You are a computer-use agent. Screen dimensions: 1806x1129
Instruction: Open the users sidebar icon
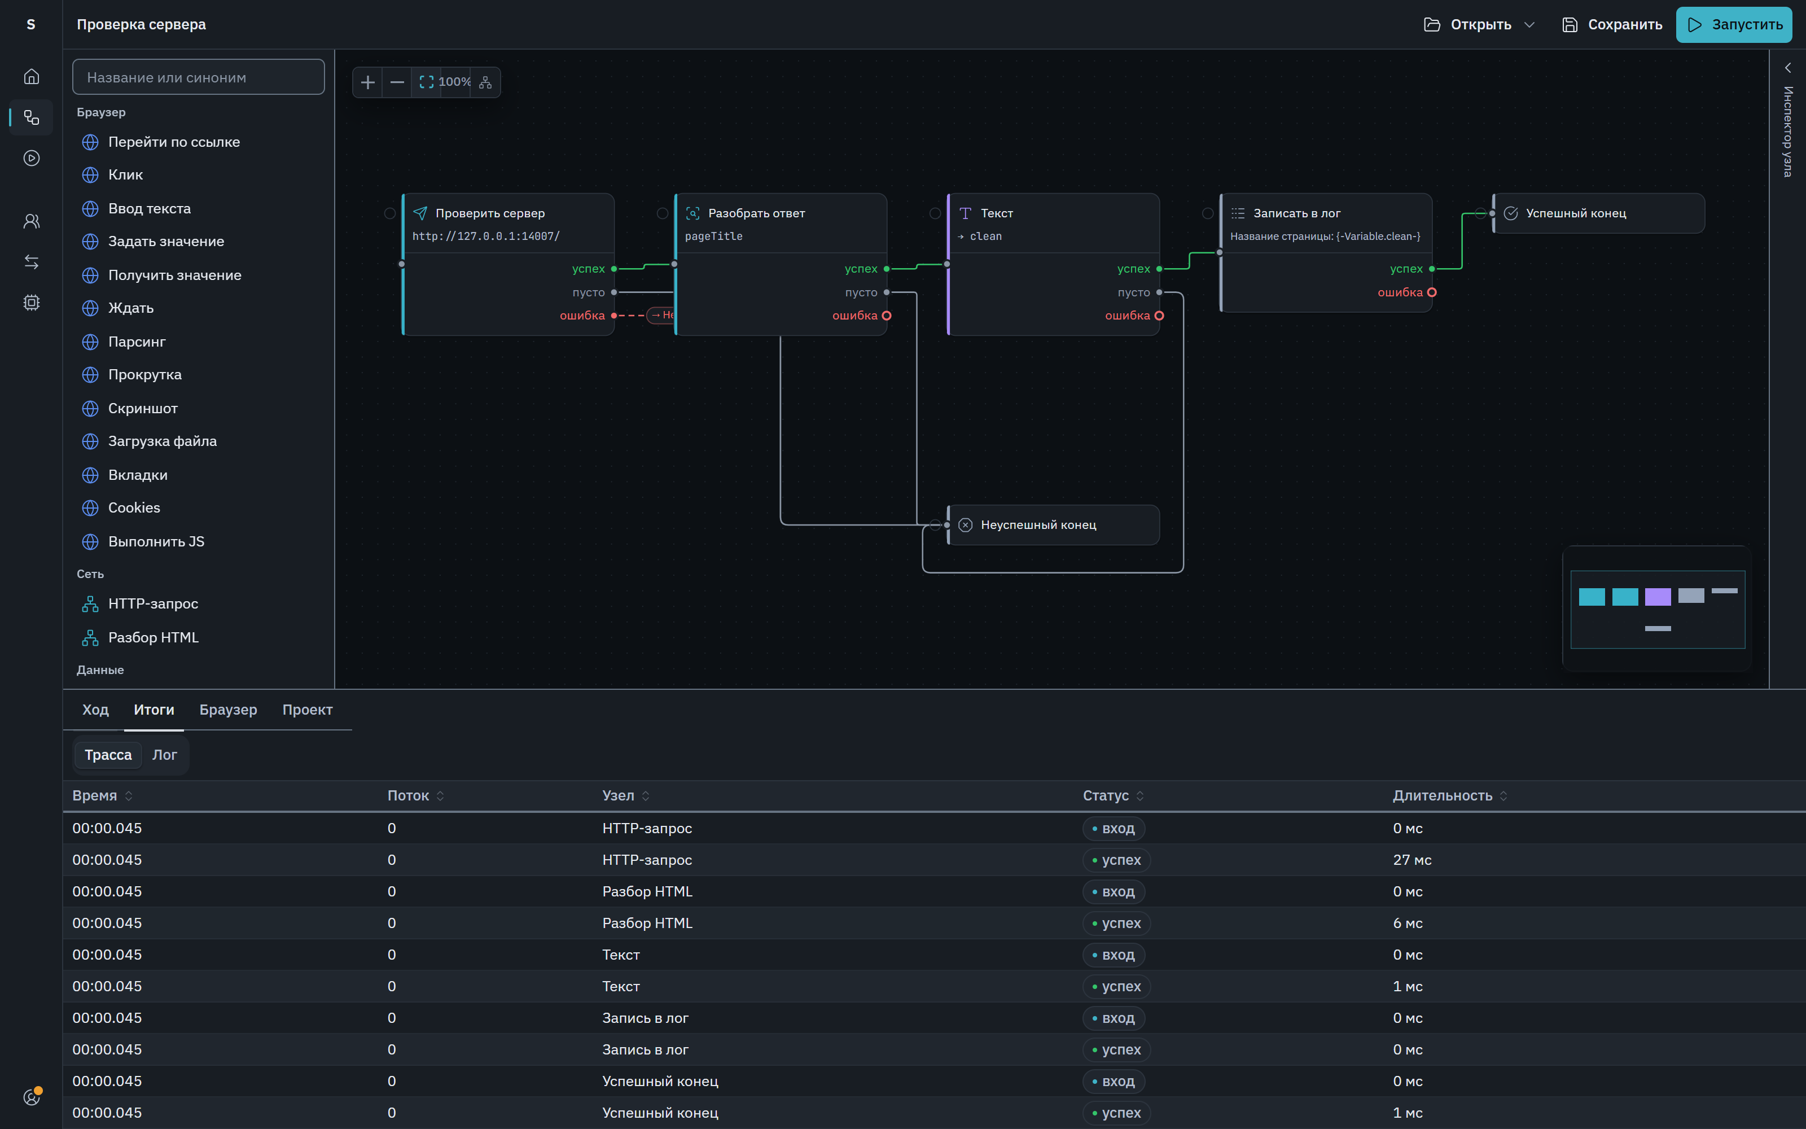coord(32,221)
